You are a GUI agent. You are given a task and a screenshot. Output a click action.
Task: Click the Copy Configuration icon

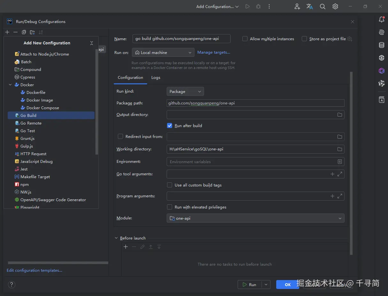coord(24,32)
